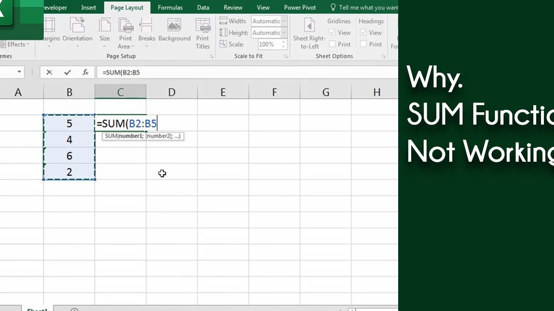Click the Scale percentage spinner

(x=284, y=44)
